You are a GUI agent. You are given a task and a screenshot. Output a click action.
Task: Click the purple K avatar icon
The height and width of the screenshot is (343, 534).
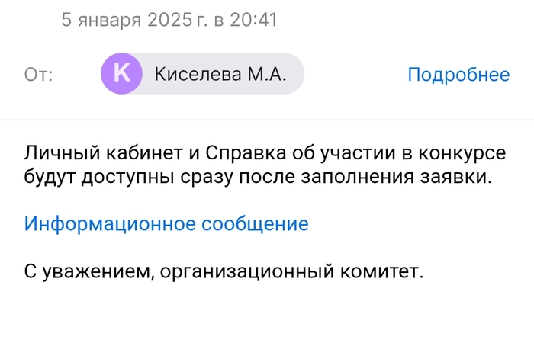coord(121,74)
